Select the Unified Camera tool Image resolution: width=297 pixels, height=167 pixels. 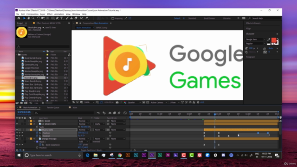(x=43, y=18)
